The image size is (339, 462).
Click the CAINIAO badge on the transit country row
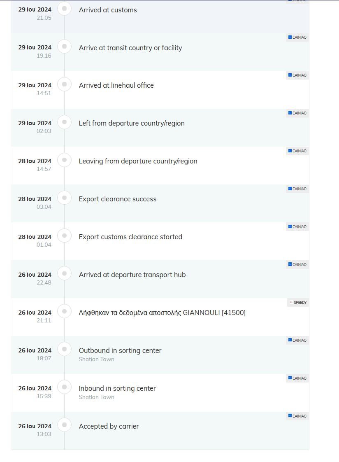[x=297, y=37]
